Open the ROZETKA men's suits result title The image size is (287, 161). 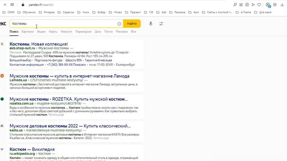coord(69,99)
